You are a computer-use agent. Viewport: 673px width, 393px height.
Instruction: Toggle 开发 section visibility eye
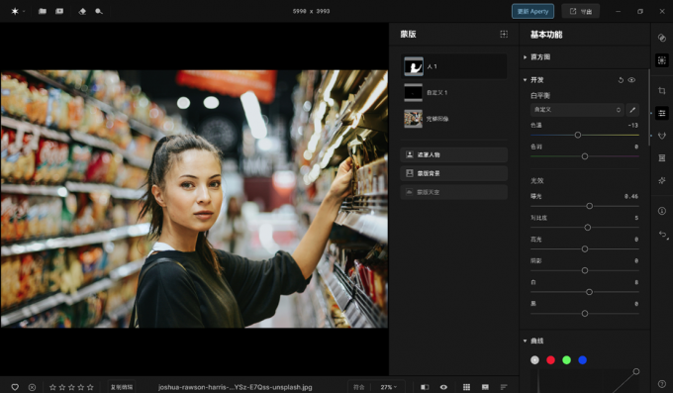coord(631,80)
